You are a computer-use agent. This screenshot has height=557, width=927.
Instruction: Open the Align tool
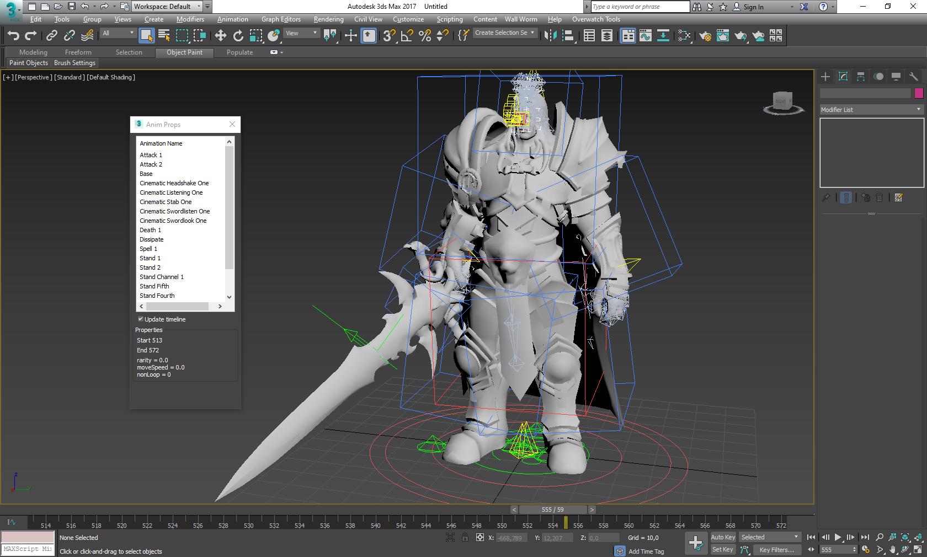click(x=568, y=36)
